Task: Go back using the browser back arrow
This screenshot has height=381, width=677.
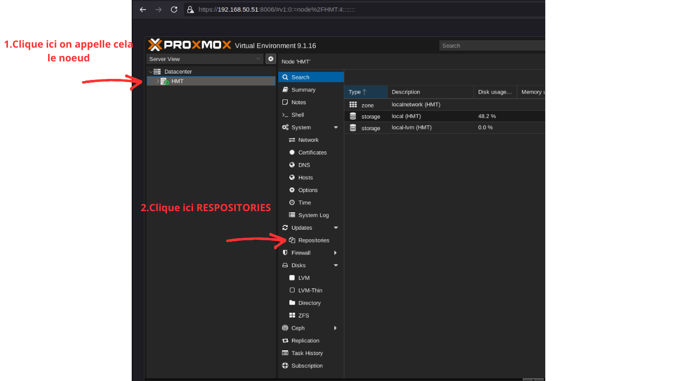Action: point(143,10)
